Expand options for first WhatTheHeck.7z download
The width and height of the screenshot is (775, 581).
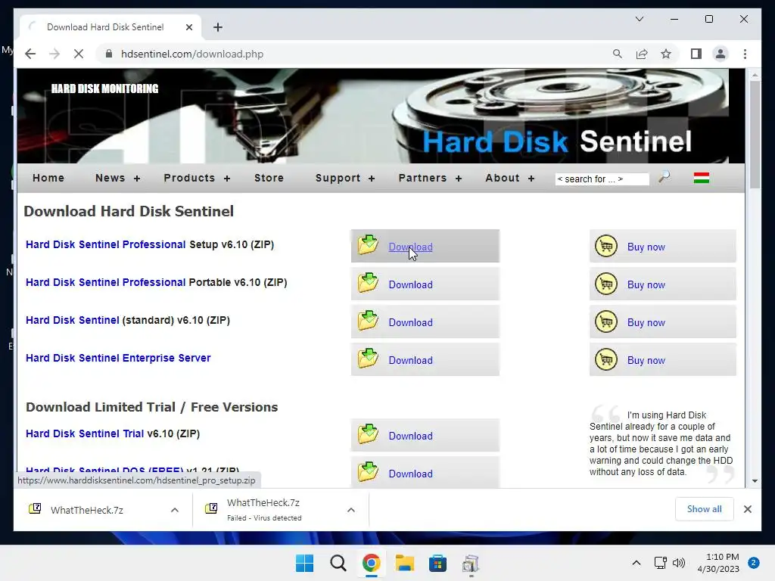[175, 510]
